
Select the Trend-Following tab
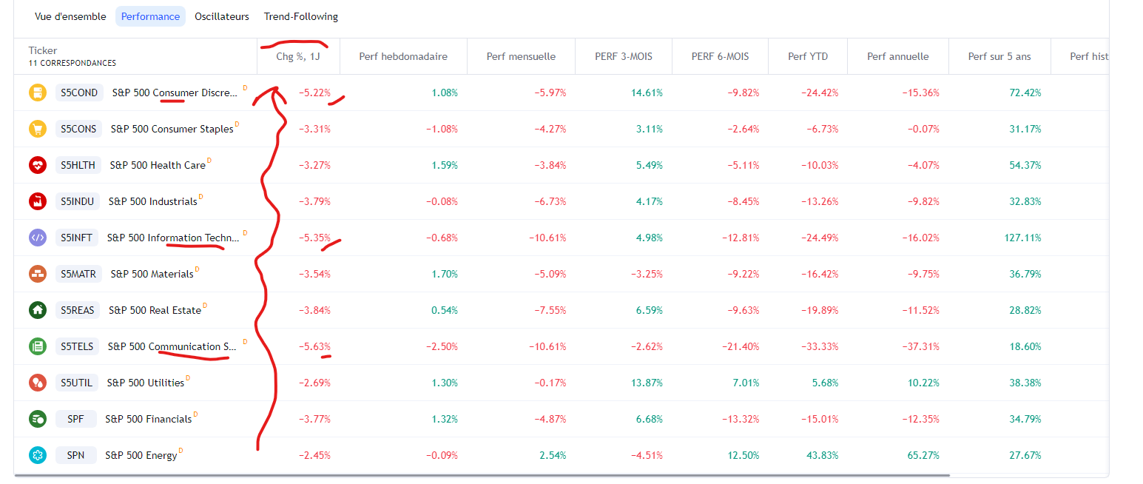301,16
